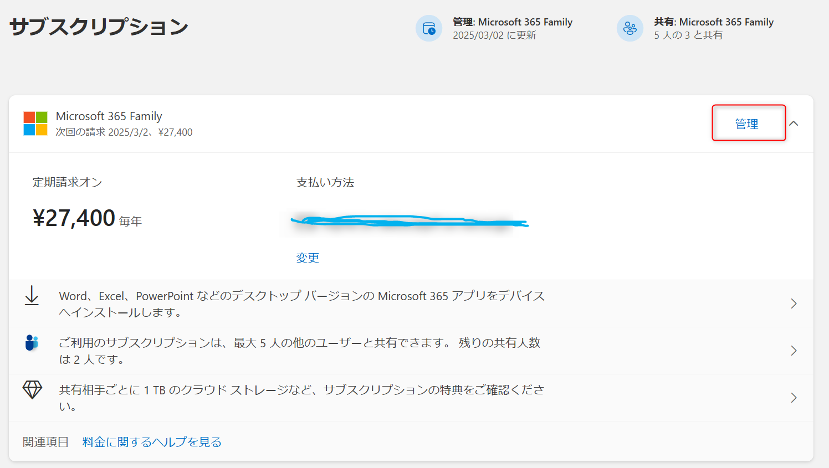Click the download arrow icon
This screenshot has height=468, width=829.
32,296
